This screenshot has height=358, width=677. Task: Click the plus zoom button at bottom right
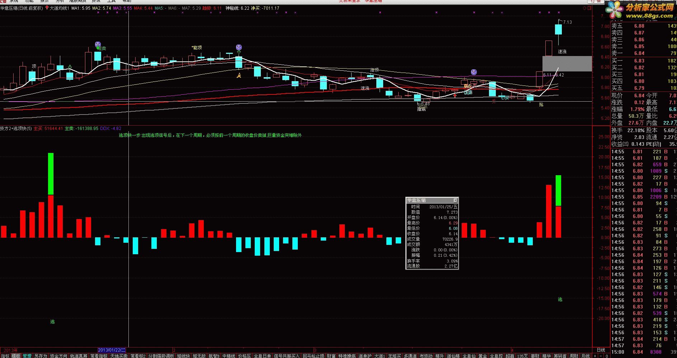pos(595,356)
